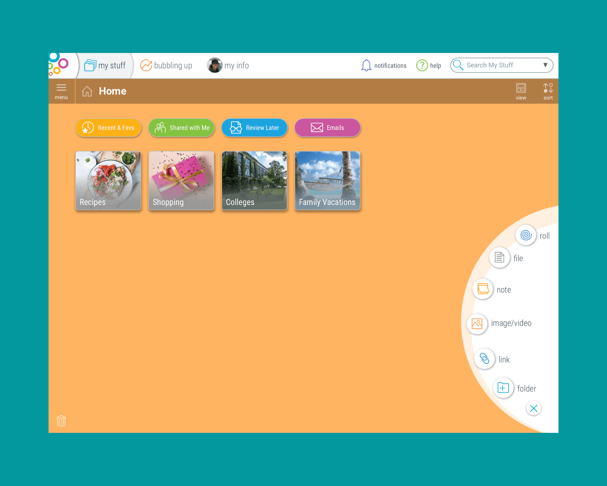This screenshot has width=607, height=486.
Task: Add a new roll
Action: (526, 235)
